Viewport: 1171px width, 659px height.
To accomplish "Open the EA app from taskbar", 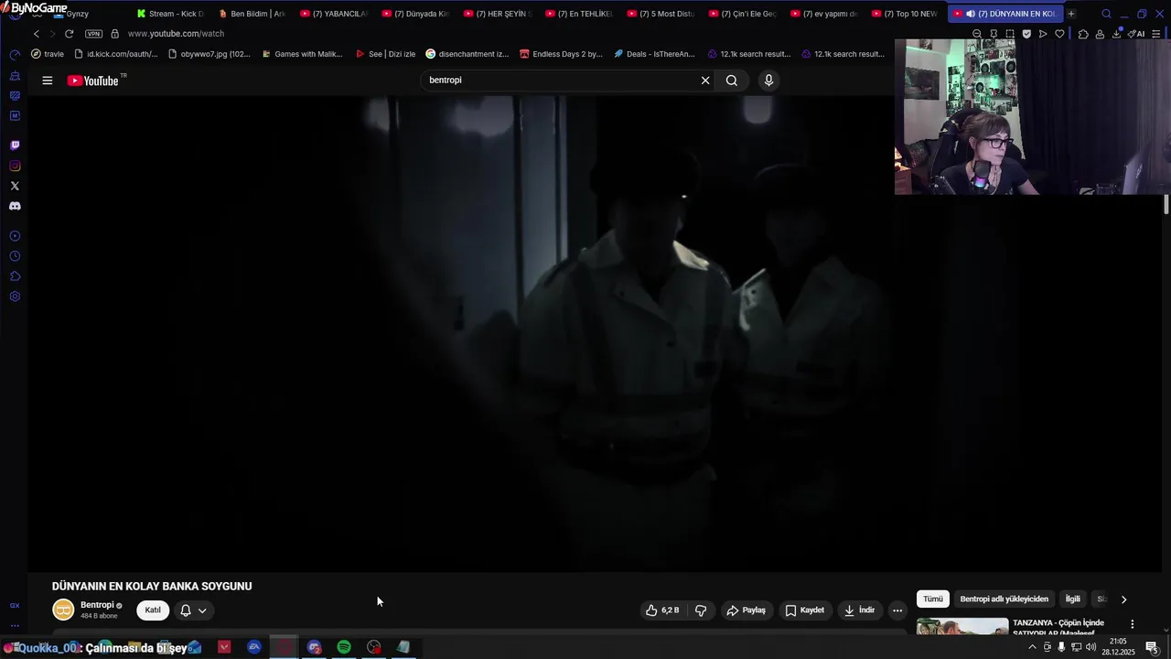I will click(x=254, y=647).
